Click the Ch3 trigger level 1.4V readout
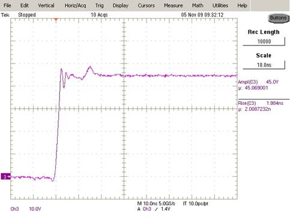 click(154, 209)
